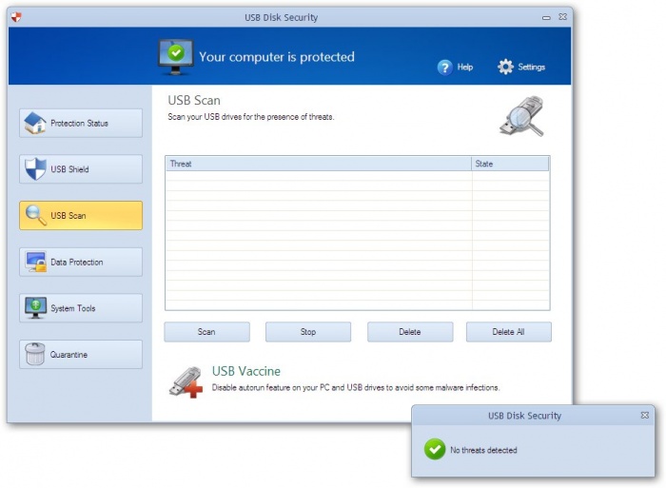
Task: Click the protected monitor checkmark icon
Action: point(176,57)
